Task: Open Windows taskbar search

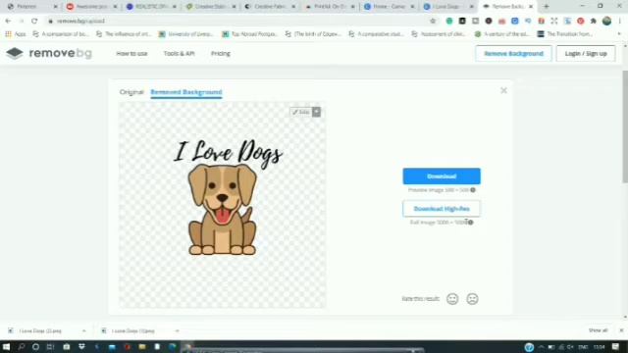Action: coord(22,347)
